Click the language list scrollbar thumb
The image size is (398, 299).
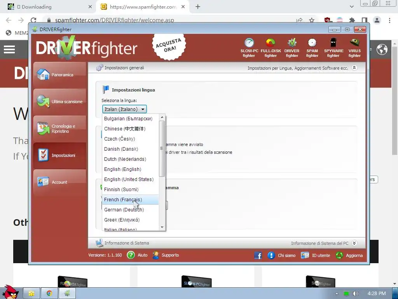(x=162, y=148)
